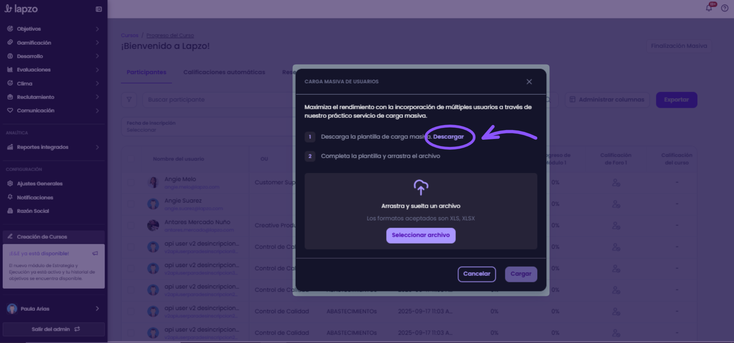734x343 pixels.
Task: Toggle the select-all checkbox in the table header
Action: tap(131, 159)
